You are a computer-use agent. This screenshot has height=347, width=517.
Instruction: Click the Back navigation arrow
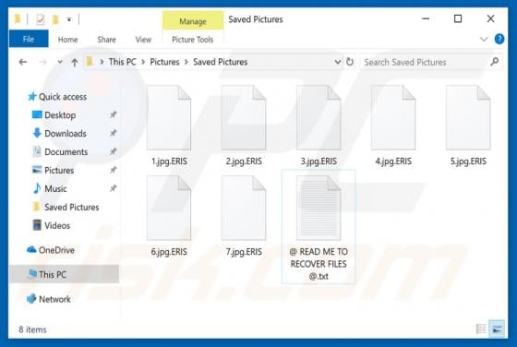23,62
